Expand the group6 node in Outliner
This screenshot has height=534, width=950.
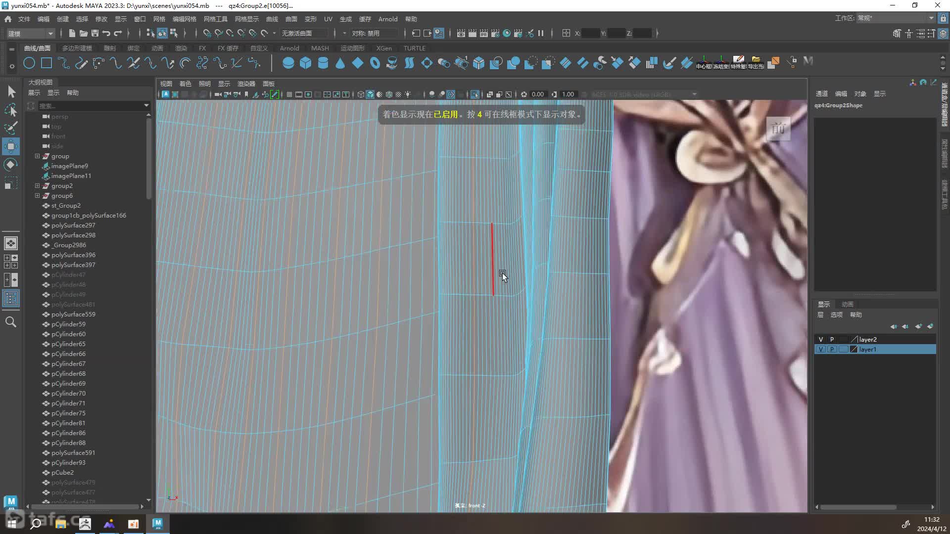point(37,196)
